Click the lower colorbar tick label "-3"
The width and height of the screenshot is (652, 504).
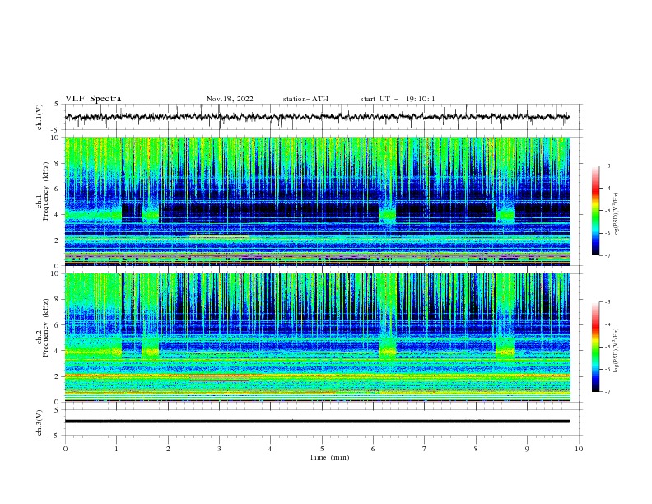608,302
